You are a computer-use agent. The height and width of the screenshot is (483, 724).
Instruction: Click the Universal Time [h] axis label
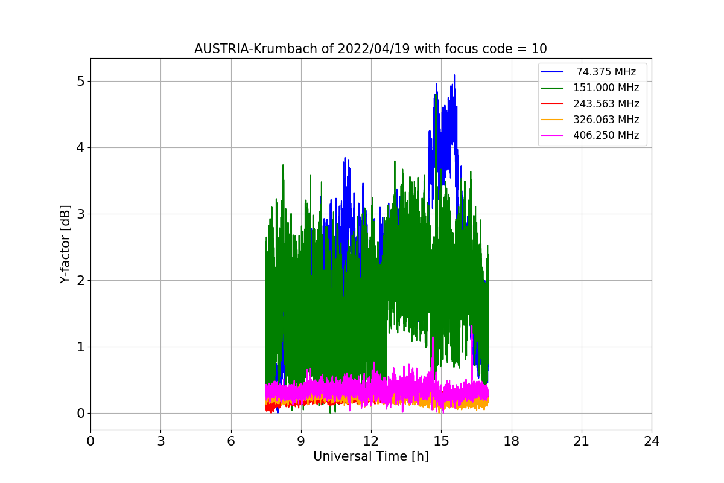[370, 456]
